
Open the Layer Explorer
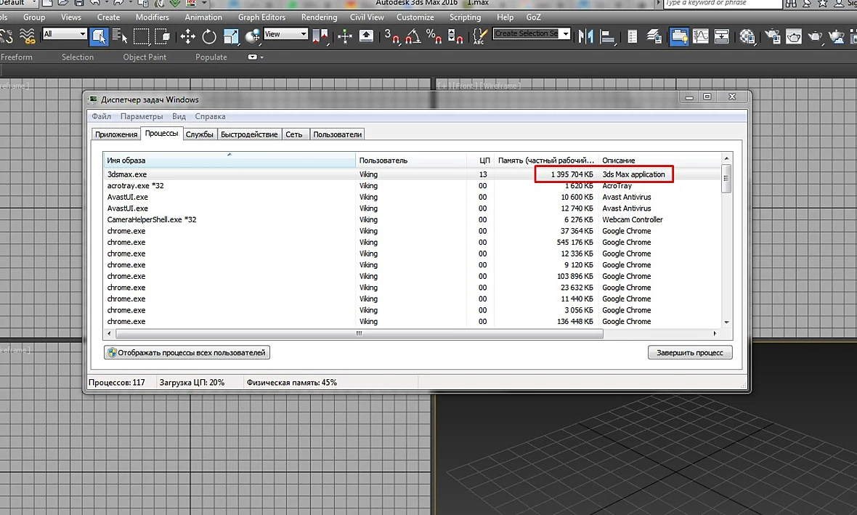(x=654, y=36)
